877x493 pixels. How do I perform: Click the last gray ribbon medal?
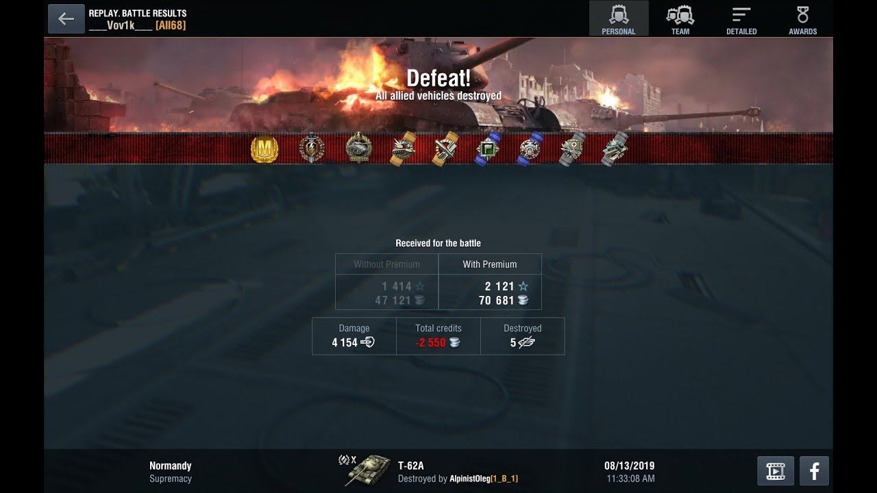pos(615,149)
